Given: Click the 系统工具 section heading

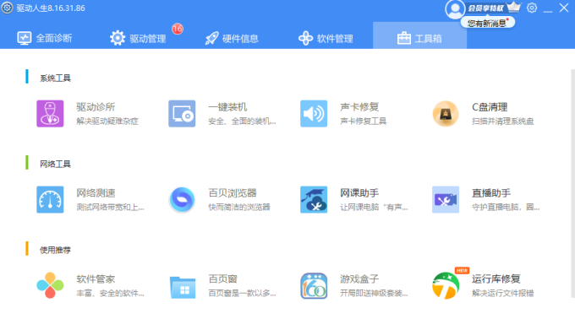Looking at the screenshot, I should point(55,78).
